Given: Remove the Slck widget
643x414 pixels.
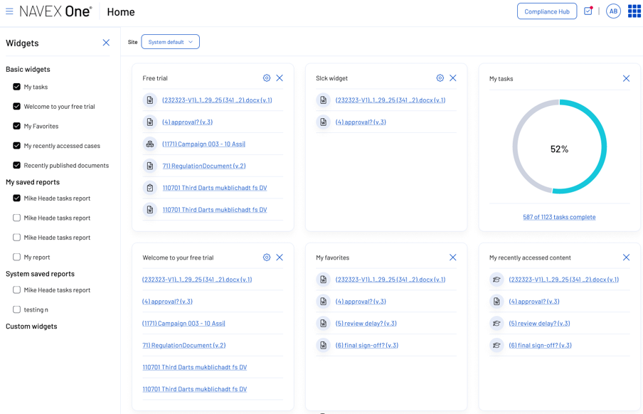Looking at the screenshot, I should [453, 78].
